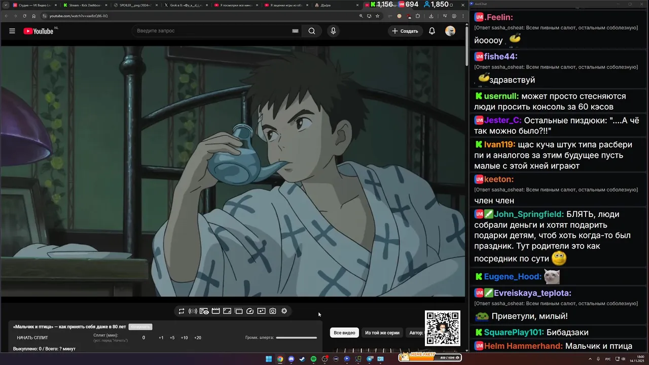The image size is (649, 365).
Task: Adjust the Громк. алерта volume slider
Action: tap(297, 338)
